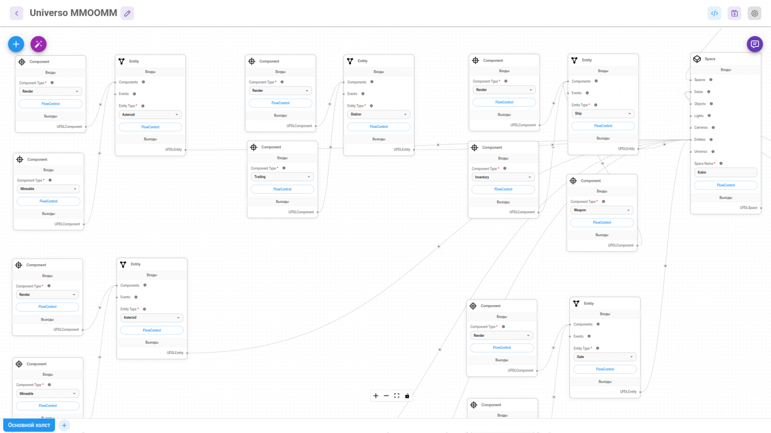Viewport: 771px width, 433px height.
Task: Go back using the header arrow button
Action: [x=16, y=13]
